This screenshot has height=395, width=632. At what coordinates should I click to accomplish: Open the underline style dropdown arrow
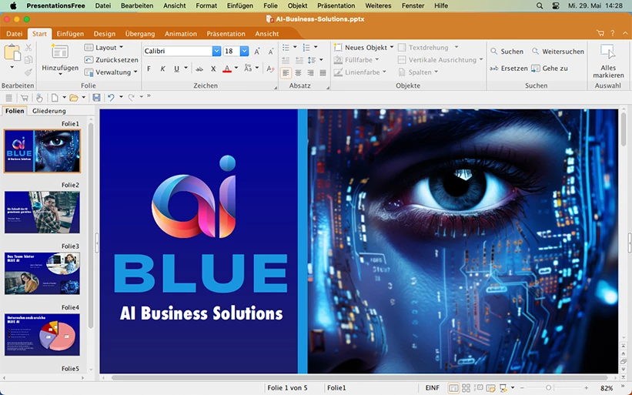186,68
